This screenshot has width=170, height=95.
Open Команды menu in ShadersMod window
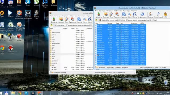click(102, 11)
